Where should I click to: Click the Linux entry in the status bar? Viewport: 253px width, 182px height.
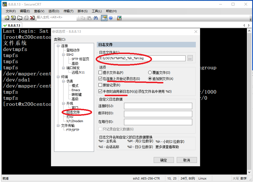coord(202,178)
